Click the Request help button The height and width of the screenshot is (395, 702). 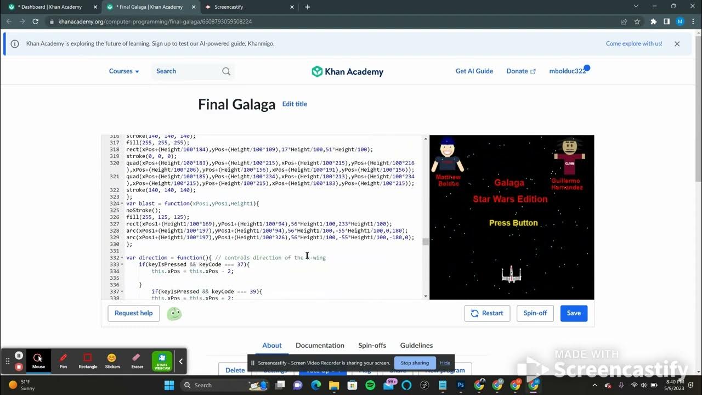click(134, 313)
